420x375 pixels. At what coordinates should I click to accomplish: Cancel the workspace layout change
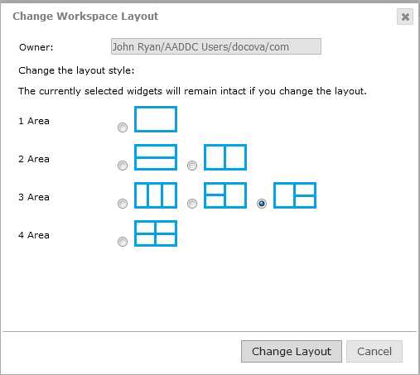click(x=374, y=351)
